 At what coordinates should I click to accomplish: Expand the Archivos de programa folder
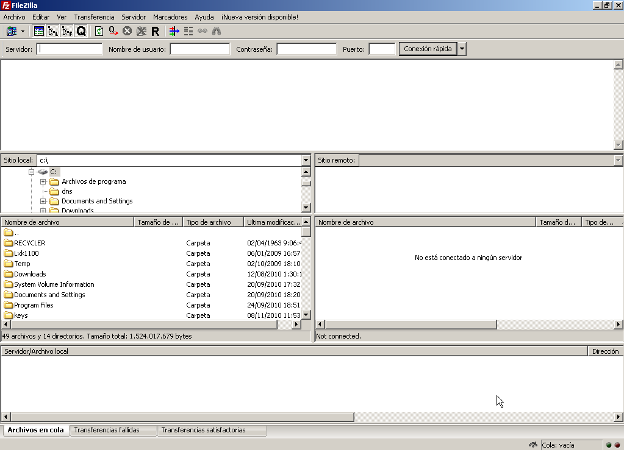[43, 181]
